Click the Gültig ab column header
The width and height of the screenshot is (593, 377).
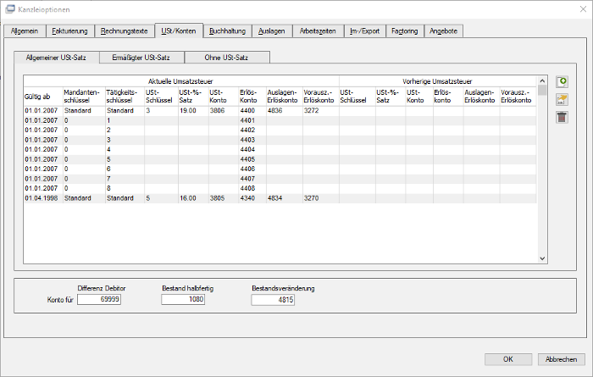[43, 97]
